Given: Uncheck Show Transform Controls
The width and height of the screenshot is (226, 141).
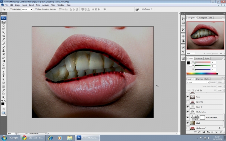Looking at the screenshot, I should (36, 9).
